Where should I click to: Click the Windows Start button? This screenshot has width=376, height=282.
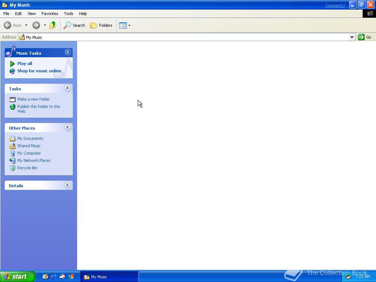point(18,277)
